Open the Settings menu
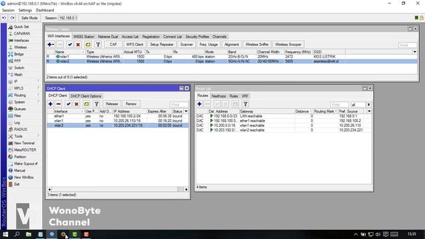 point(25,11)
